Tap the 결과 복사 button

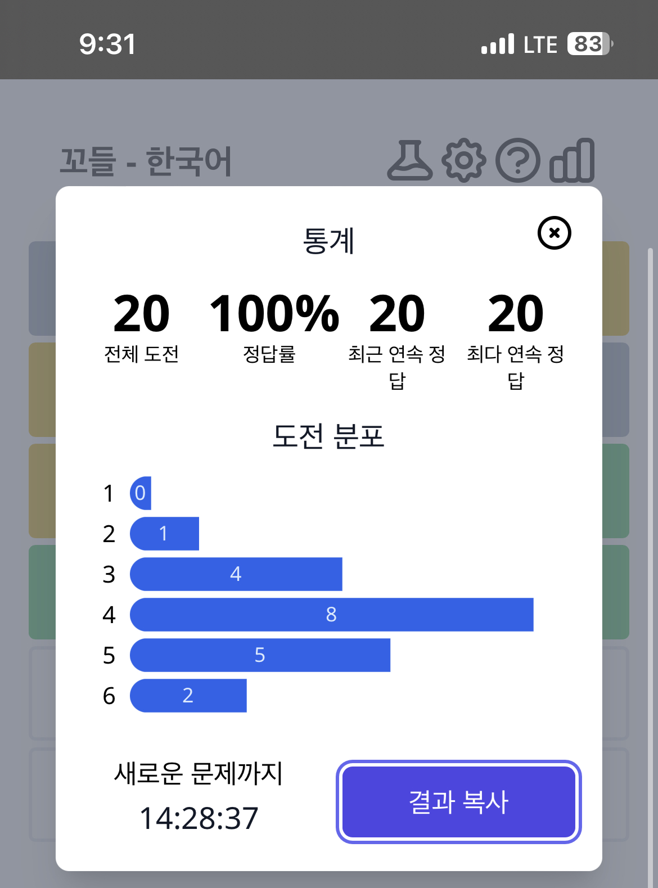[458, 801]
